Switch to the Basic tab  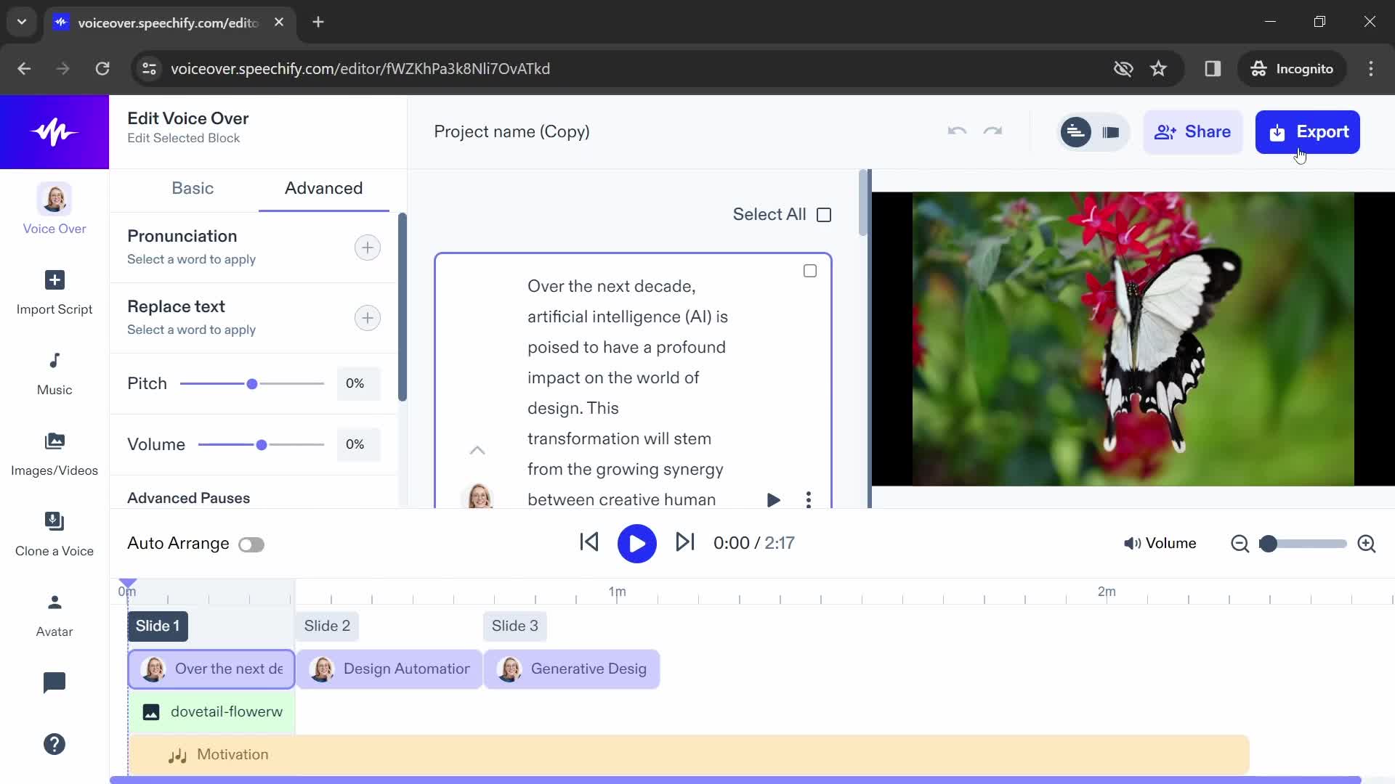(192, 187)
